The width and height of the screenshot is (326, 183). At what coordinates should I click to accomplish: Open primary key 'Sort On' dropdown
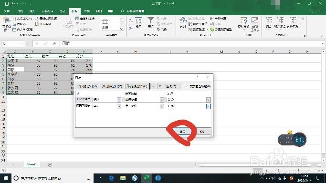pos(162,100)
